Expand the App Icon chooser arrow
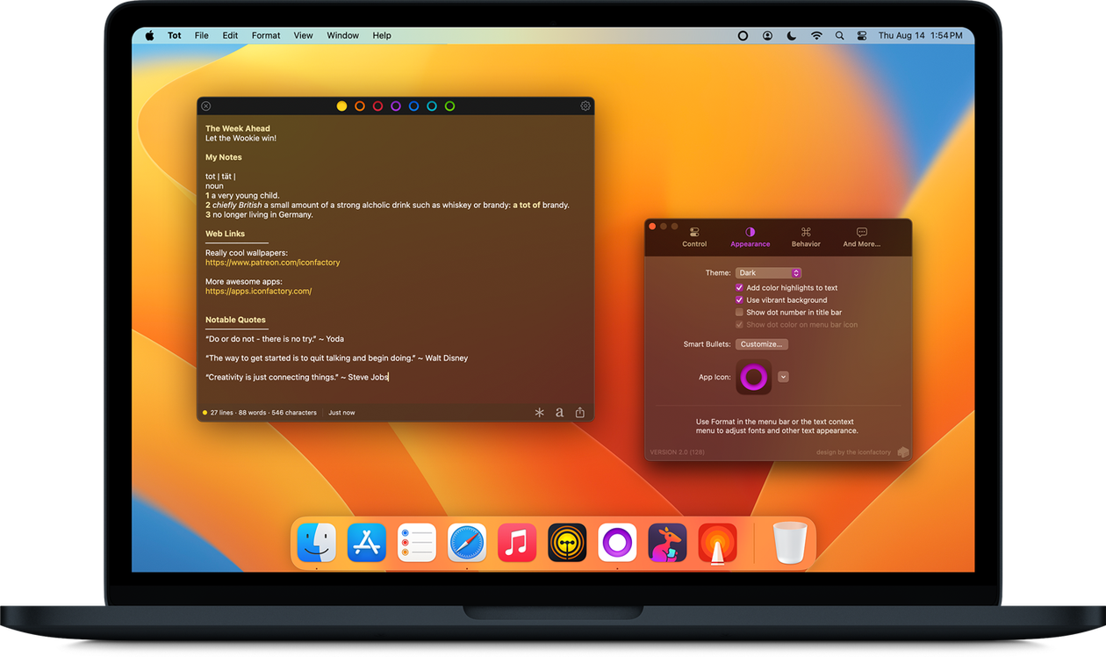 (783, 377)
